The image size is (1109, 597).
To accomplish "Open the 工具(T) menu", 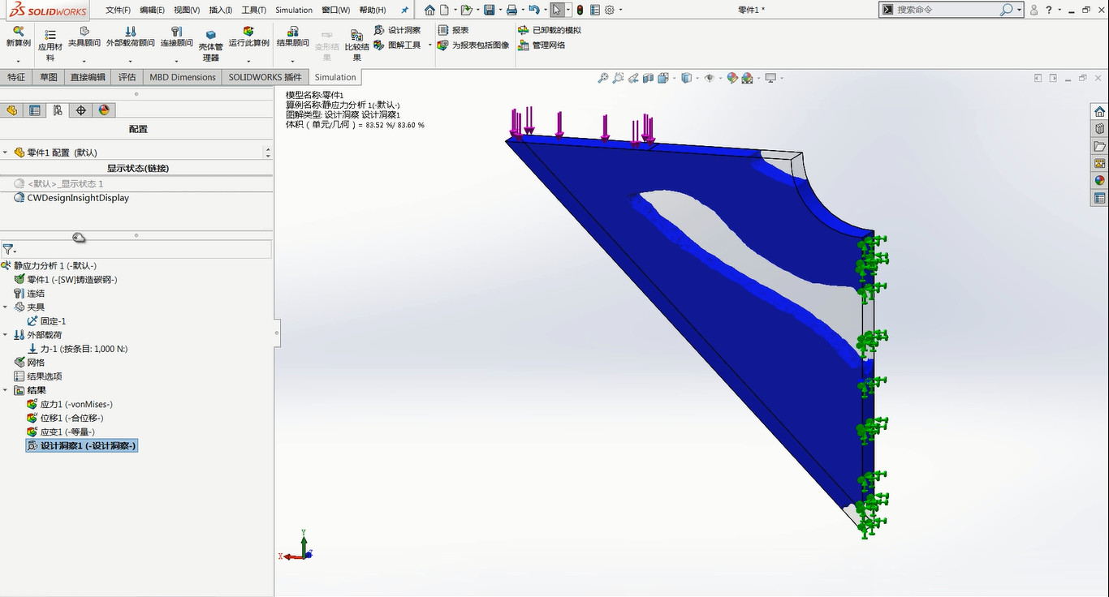I will 253,10.
